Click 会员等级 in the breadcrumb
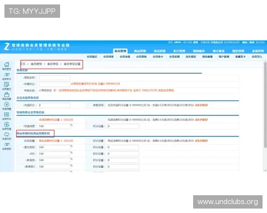The height and width of the screenshot is (213, 267). coord(53,64)
